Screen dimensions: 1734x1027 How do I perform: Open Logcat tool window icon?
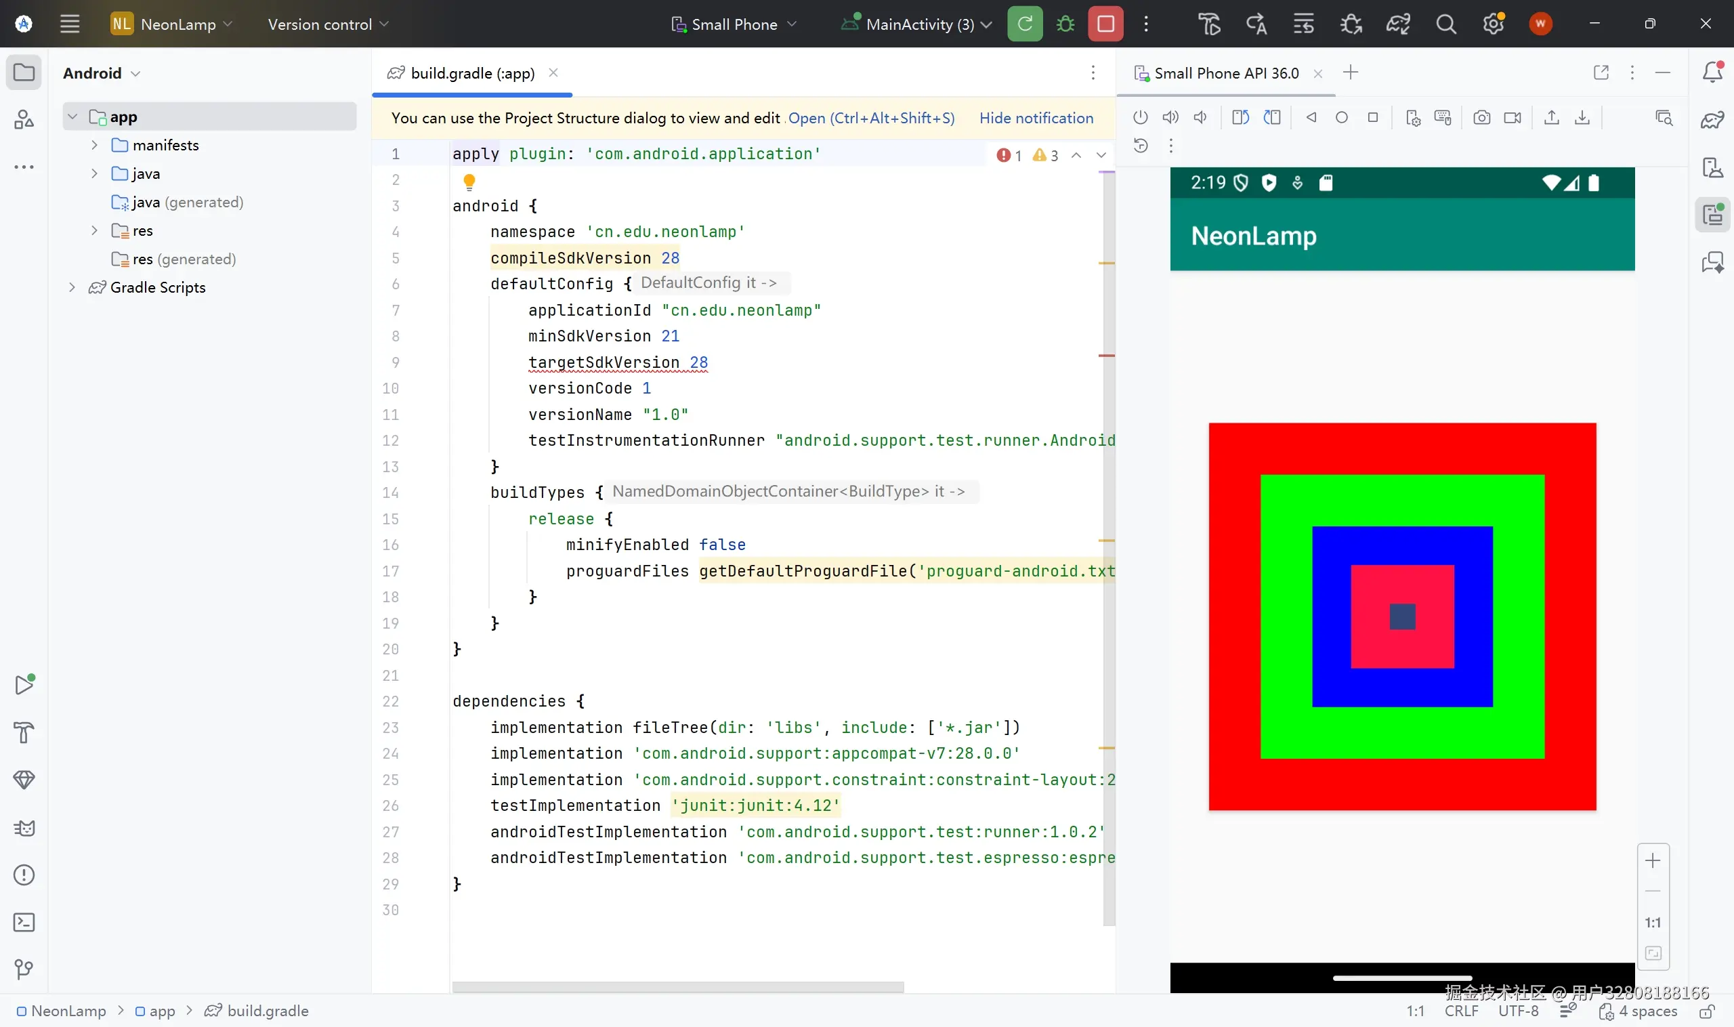24,829
